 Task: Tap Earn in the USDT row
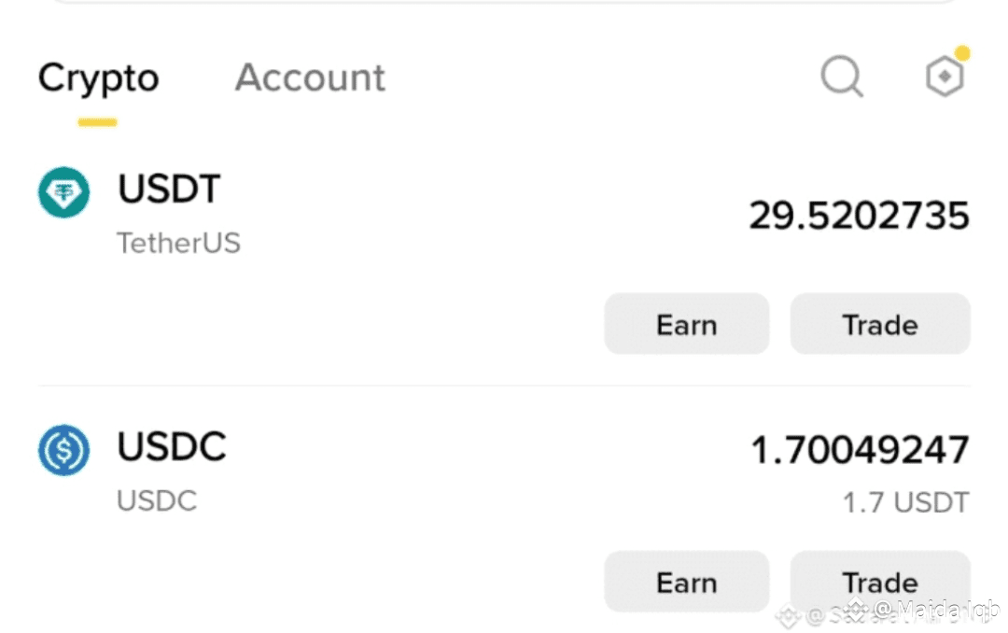click(687, 324)
